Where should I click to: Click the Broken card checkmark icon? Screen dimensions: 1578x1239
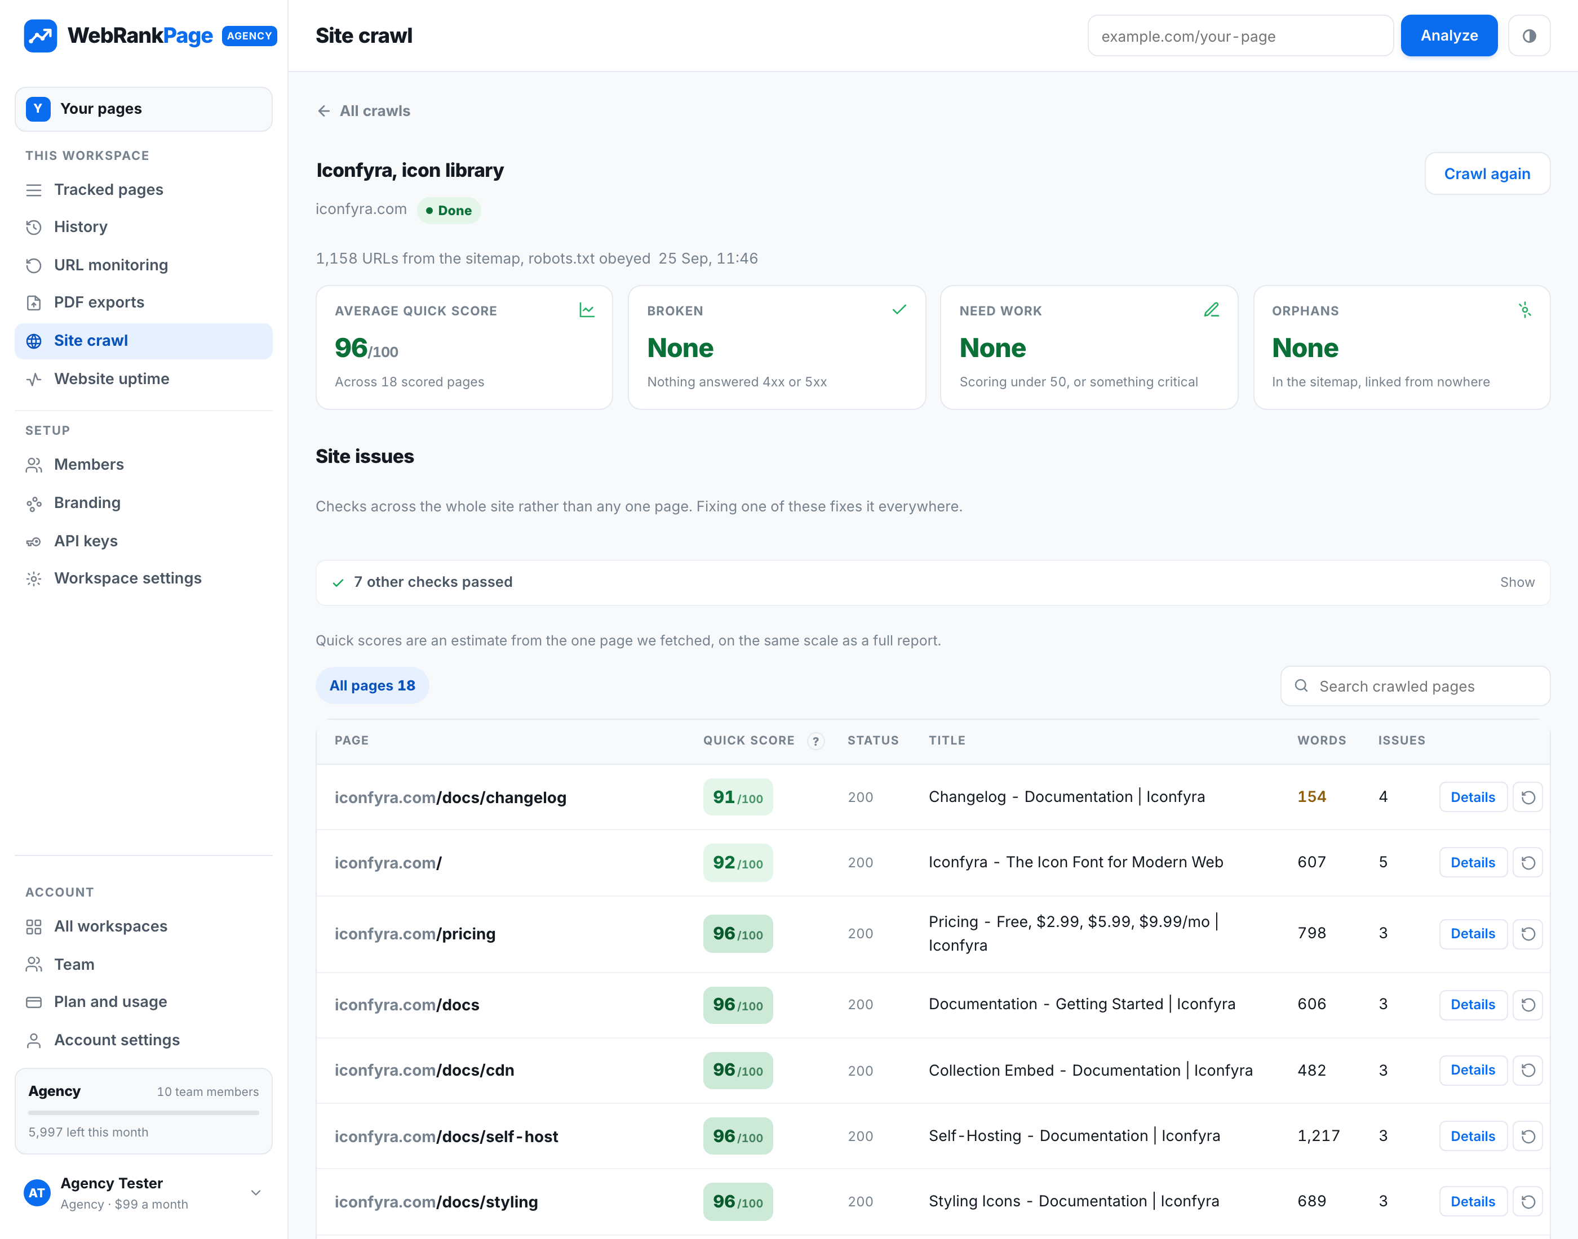click(x=898, y=310)
